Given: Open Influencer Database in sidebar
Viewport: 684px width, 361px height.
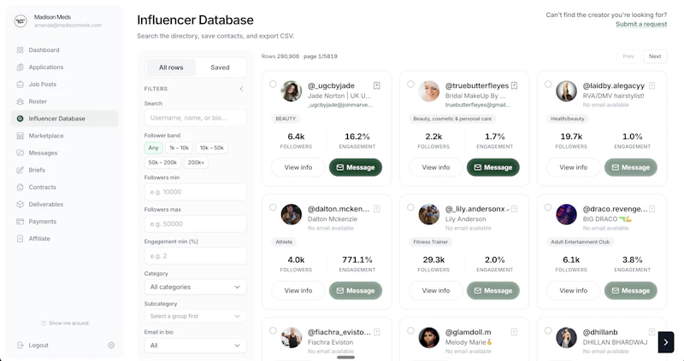Looking at the screenshot, I should (65, 119).
